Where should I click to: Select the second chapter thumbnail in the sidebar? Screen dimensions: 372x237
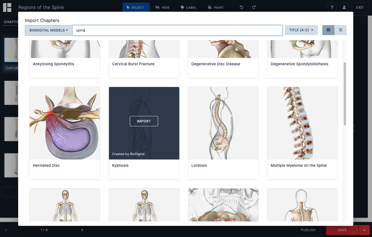pyautogui.click(x=11, y=93)
